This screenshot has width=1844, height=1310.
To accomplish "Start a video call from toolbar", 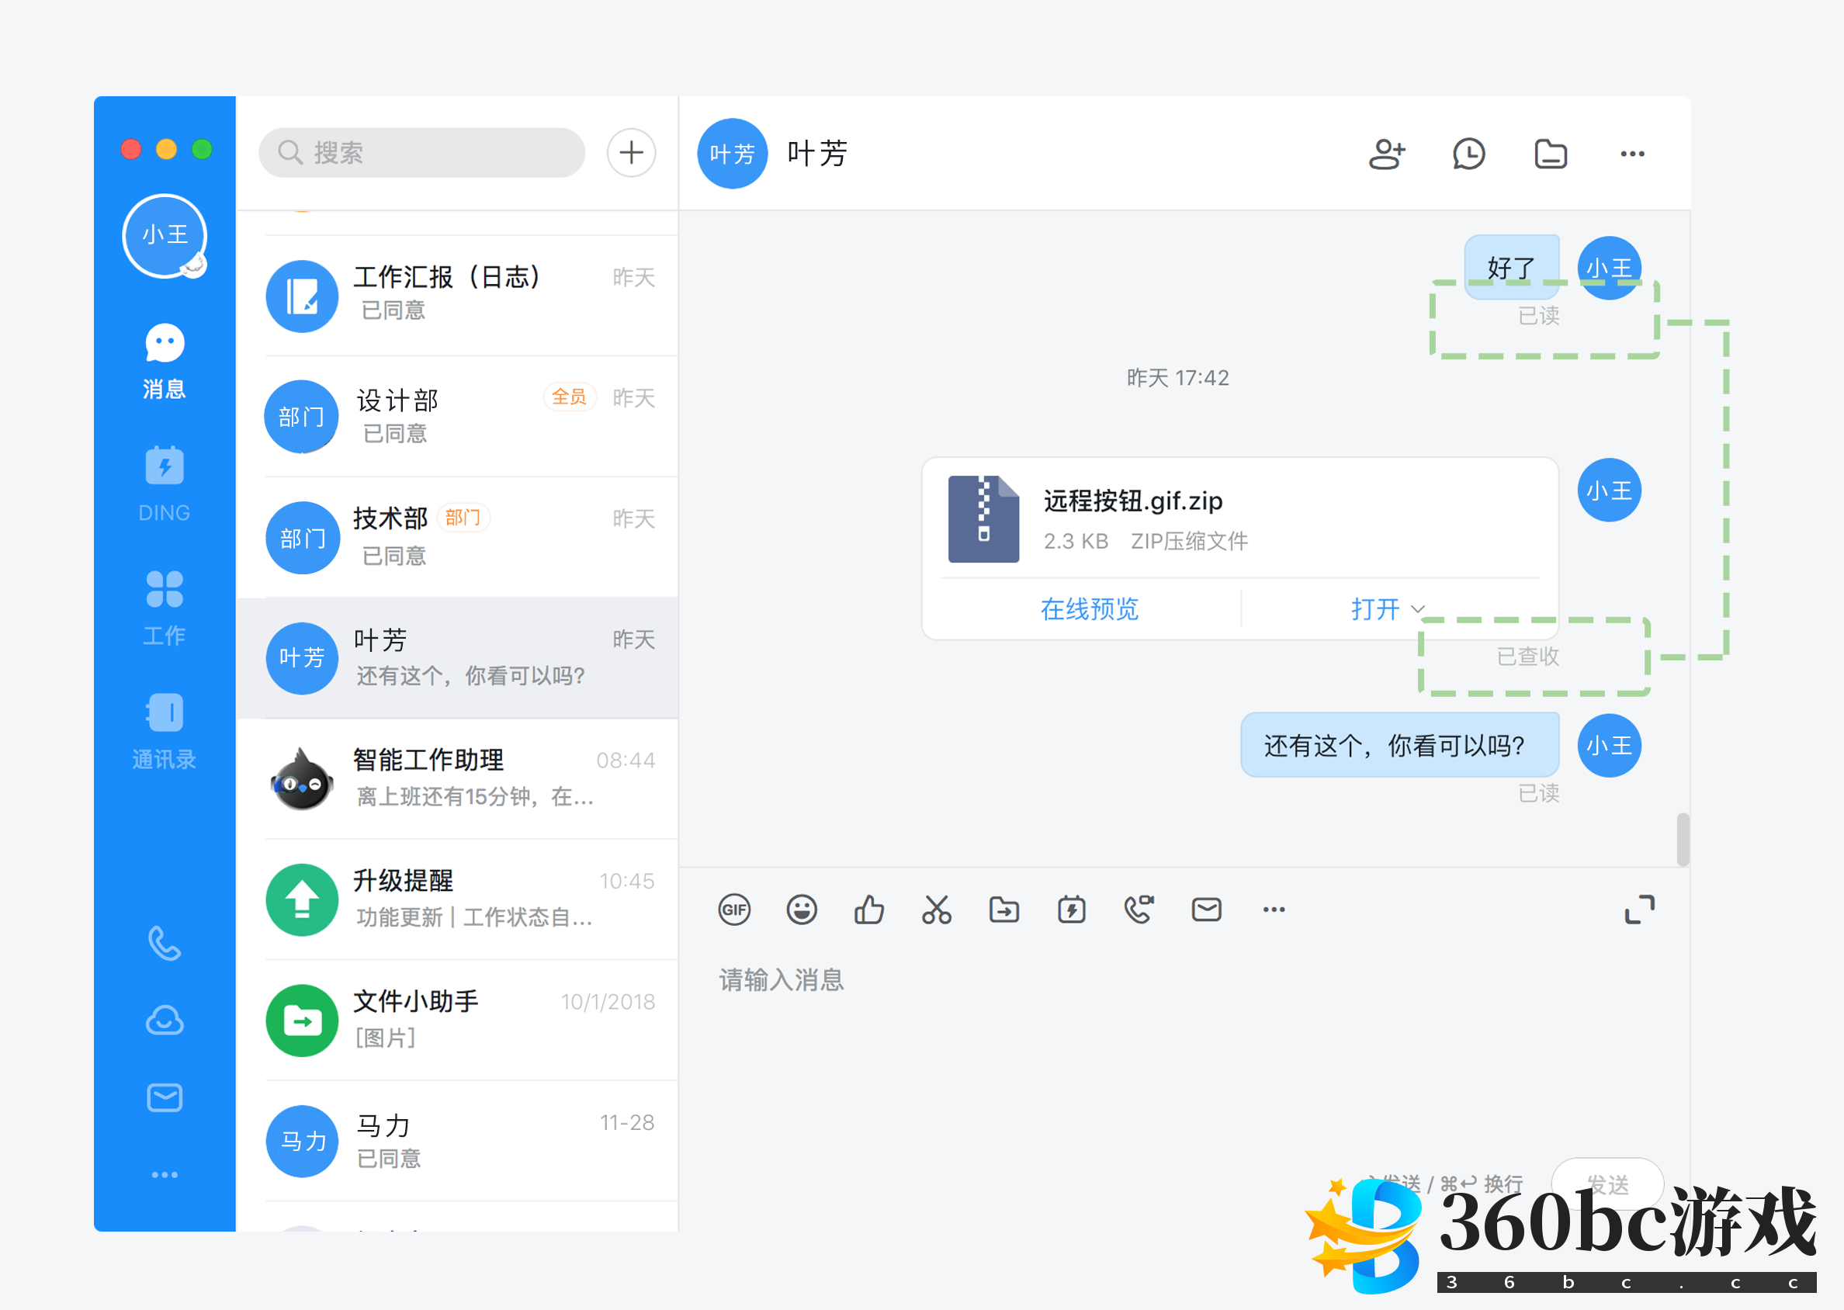I will 1139,910.
